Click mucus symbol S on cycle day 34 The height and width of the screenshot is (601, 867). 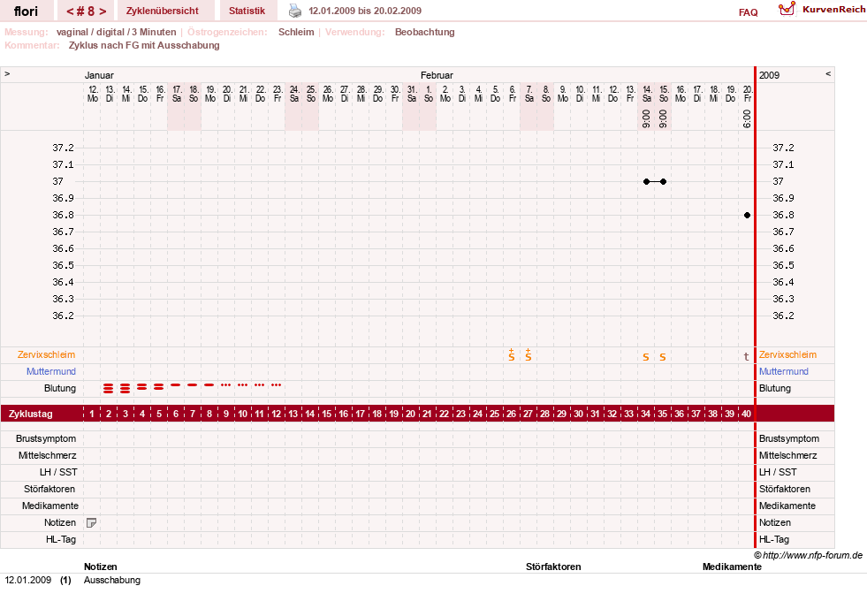pyautogui.click(x=646, y=357)
